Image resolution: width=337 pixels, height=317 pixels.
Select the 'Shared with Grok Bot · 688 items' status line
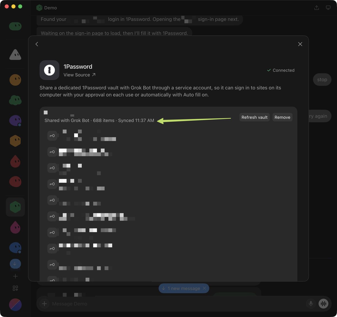coord(99,120)
